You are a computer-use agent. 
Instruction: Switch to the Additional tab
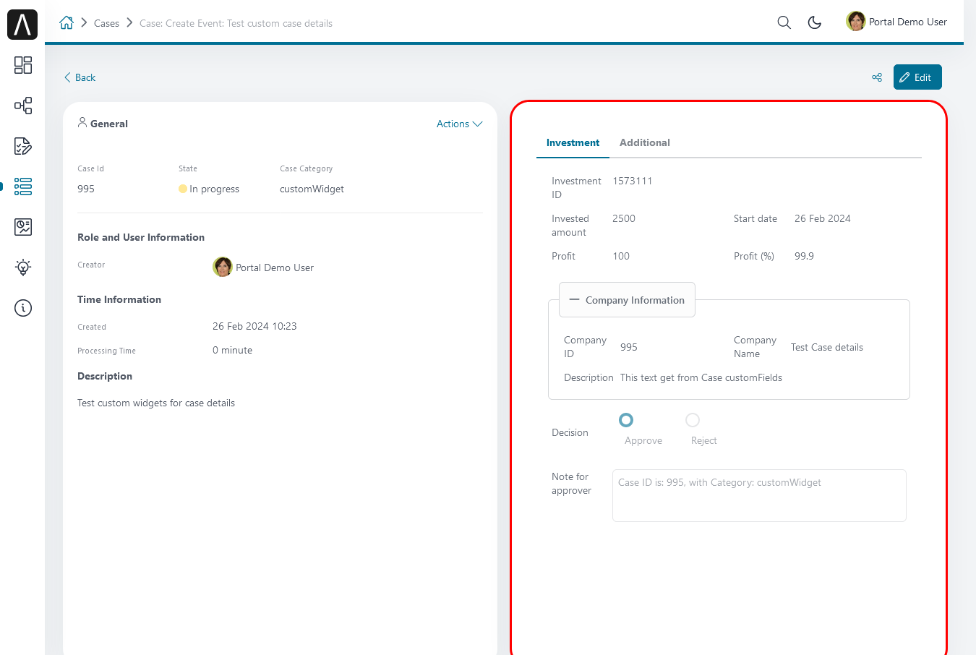pyautogui.click(x=645, y=142)
